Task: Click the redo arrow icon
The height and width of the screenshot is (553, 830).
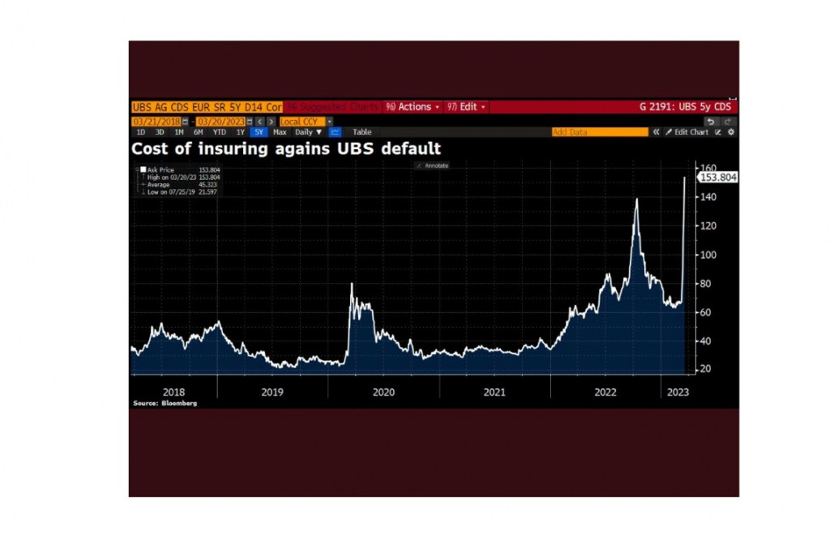Action: (728, 121)
